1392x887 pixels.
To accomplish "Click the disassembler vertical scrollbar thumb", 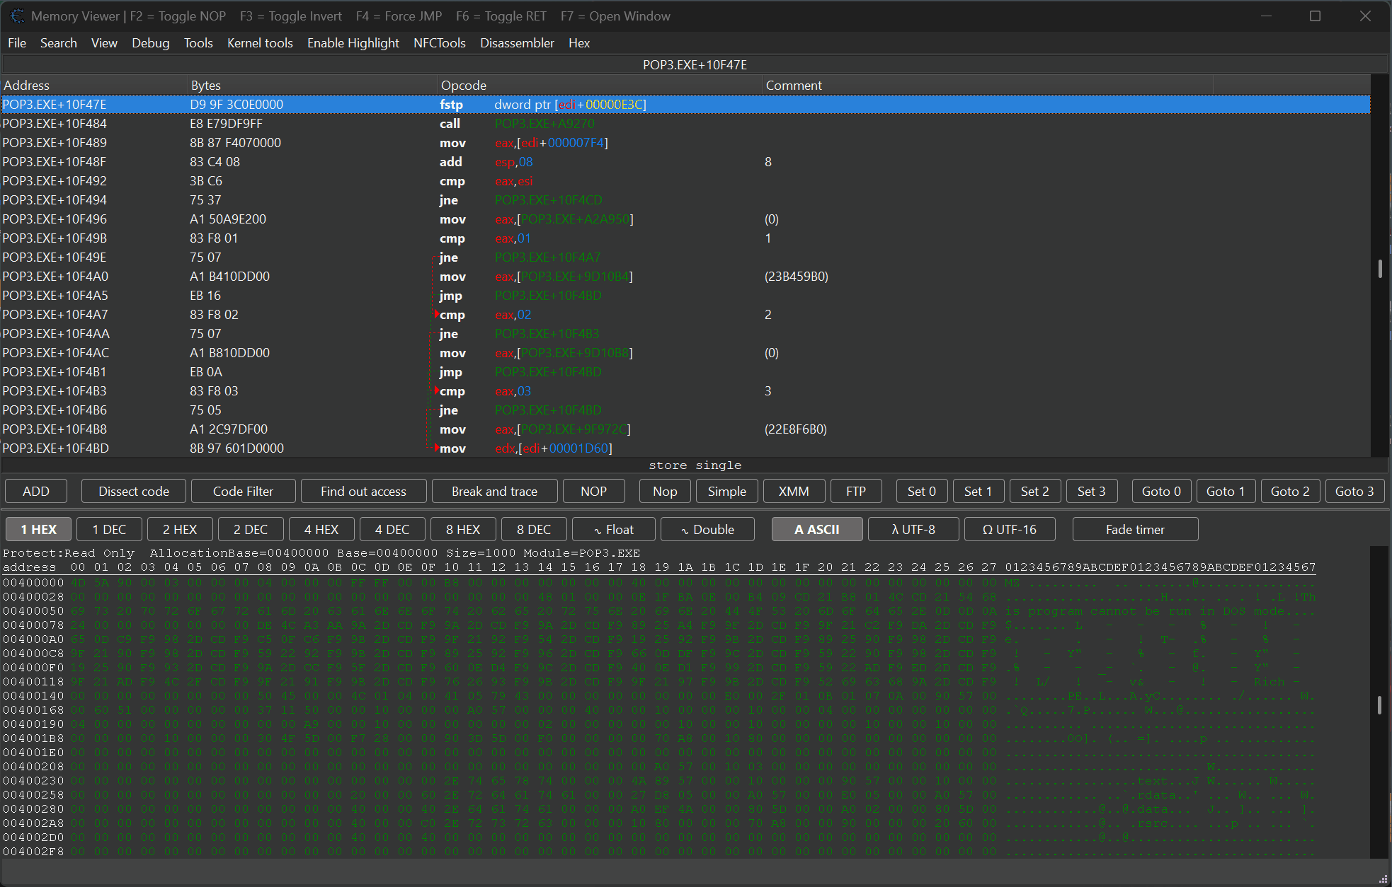I will 1380,269.
